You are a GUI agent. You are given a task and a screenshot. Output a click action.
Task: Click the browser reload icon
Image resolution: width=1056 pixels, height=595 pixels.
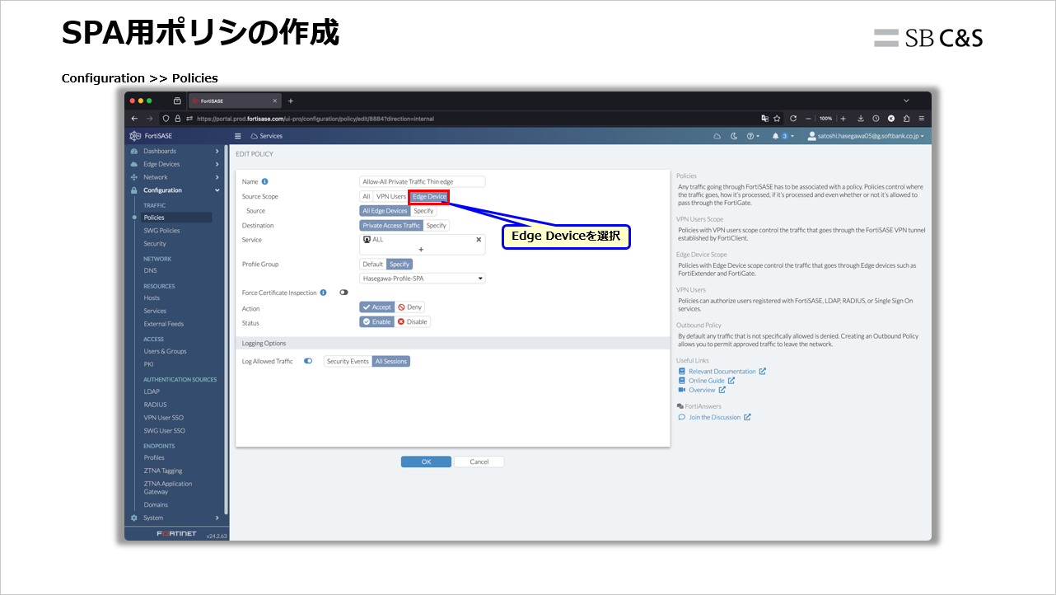[793, 118]
